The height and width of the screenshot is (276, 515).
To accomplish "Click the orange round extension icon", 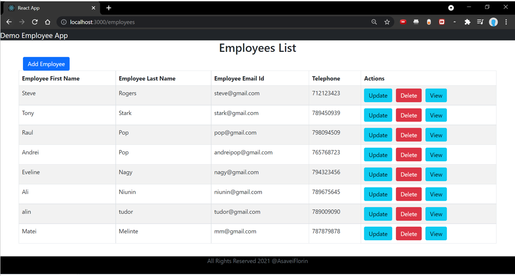I will click(429, 22).
